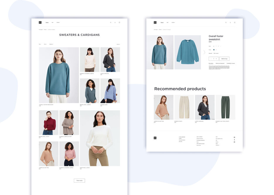Open the Sort by dropdown on the listing page
Image resolution: width=274 pixels, height=195 pixels.
tap(118, 44)
